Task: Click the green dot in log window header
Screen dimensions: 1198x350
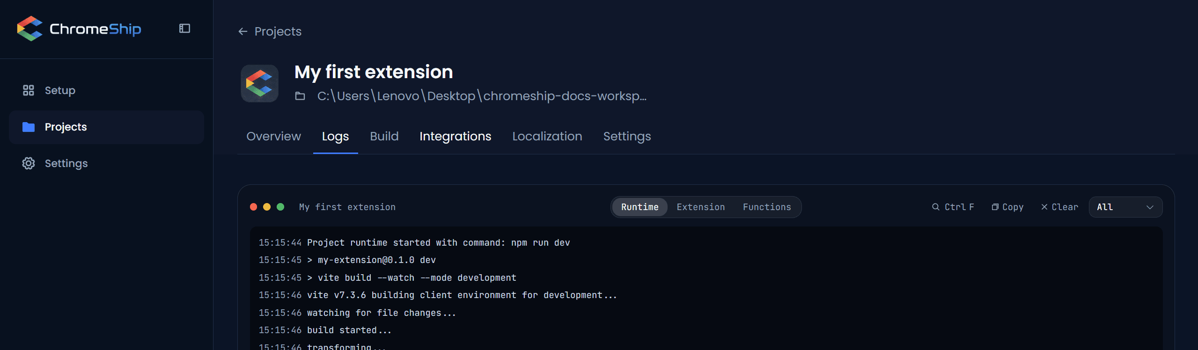Action: click(280, 207)
